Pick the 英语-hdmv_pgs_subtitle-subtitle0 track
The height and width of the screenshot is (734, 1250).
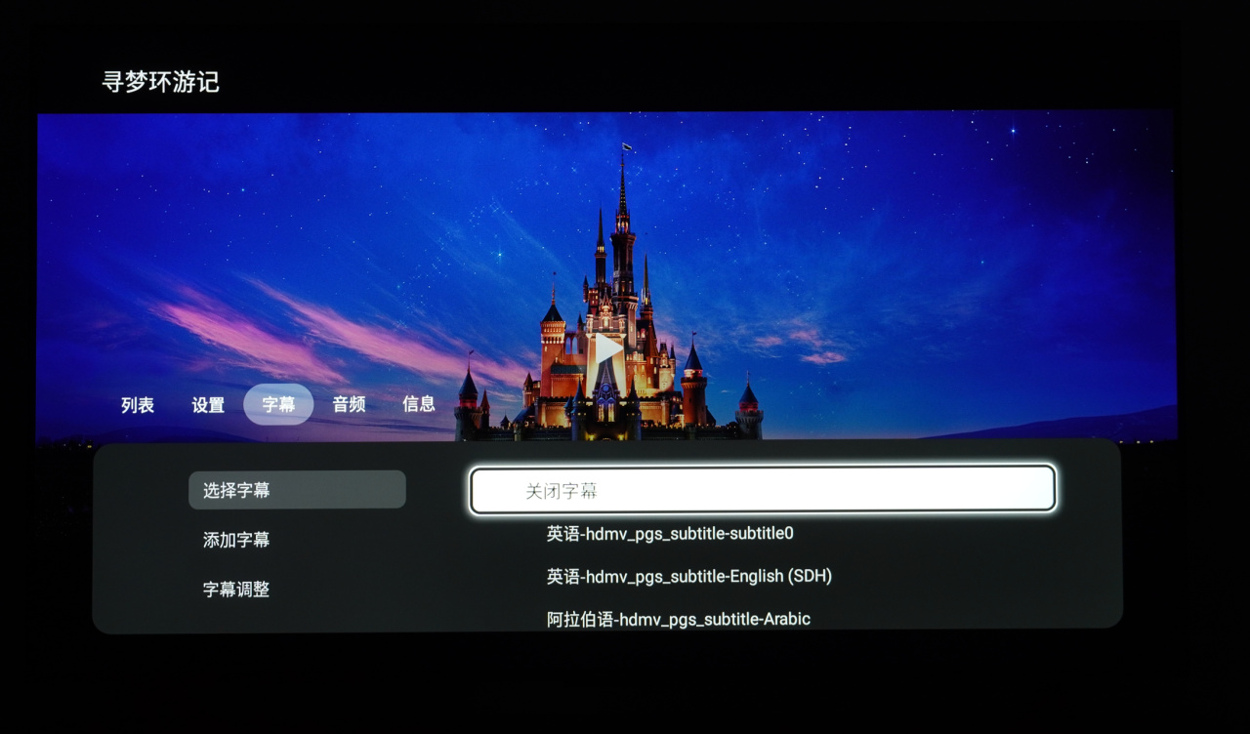coord(670,534)
